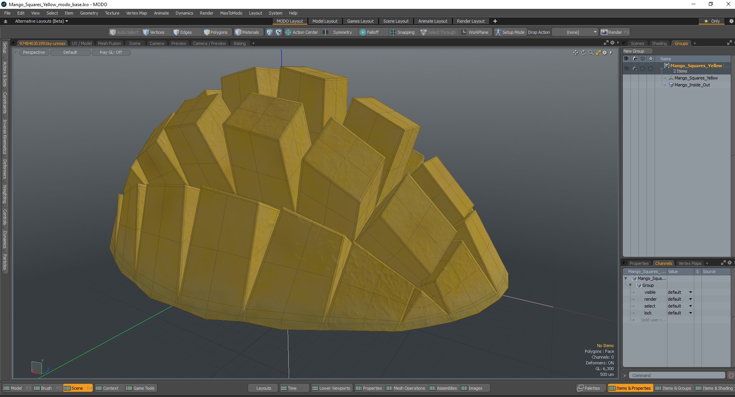
Task: Click the Items & Groups button
Action: tap(673, 388)
